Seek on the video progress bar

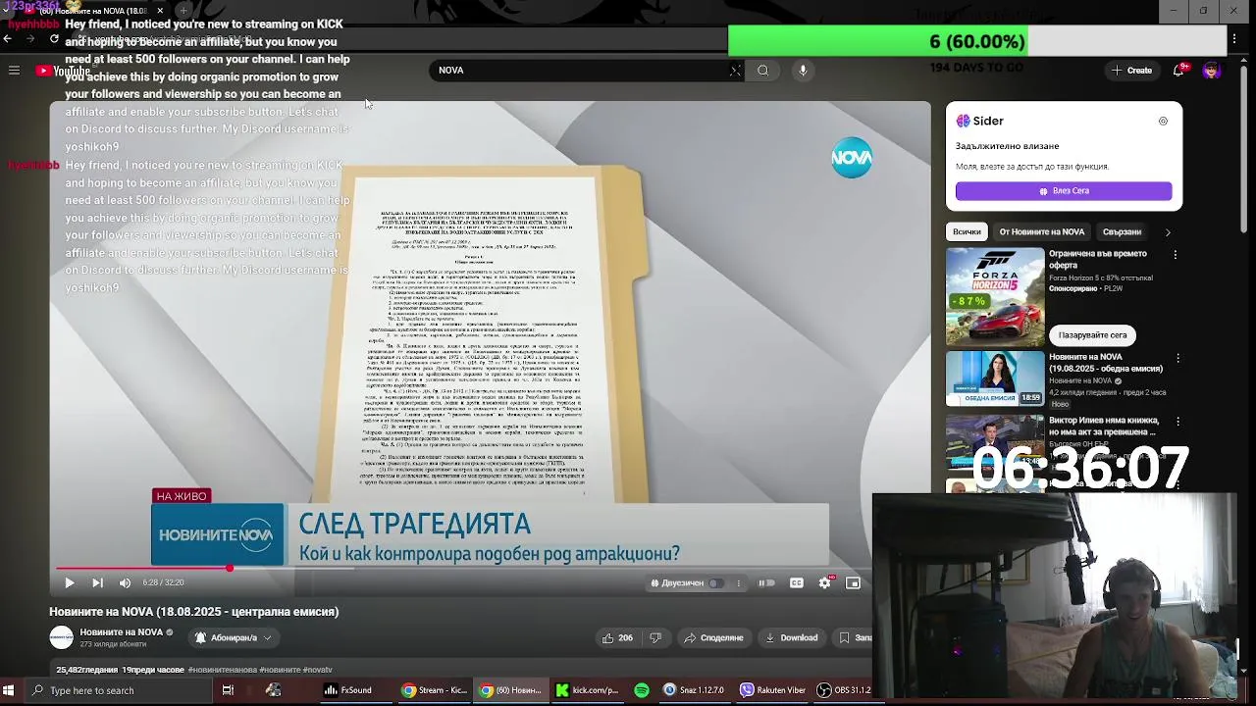pos(461,568)
